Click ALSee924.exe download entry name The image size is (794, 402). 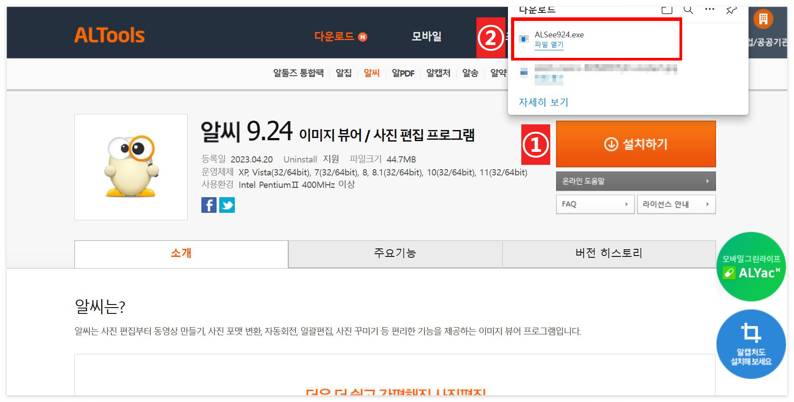pos(559,35)
